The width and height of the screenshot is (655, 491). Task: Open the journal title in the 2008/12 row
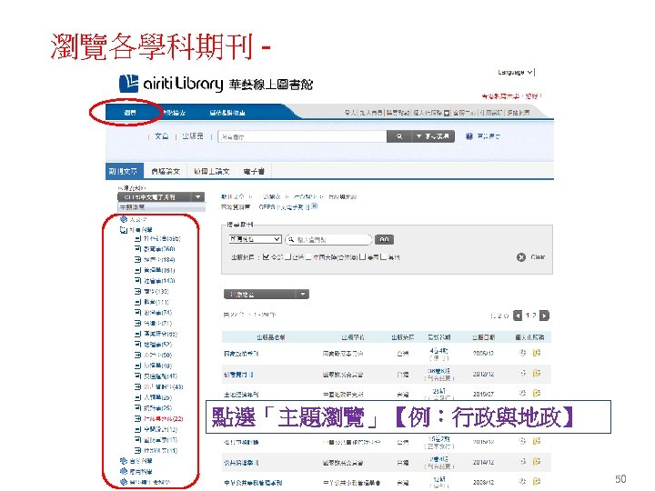pos(253,483)
